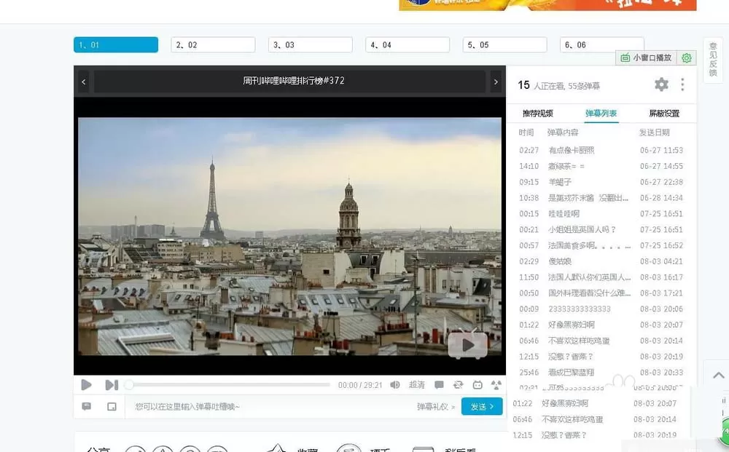Click the fullscreen icon in control bar
Image resolution: width=729 pixels, height=452 pixels.
click(496, 385)
